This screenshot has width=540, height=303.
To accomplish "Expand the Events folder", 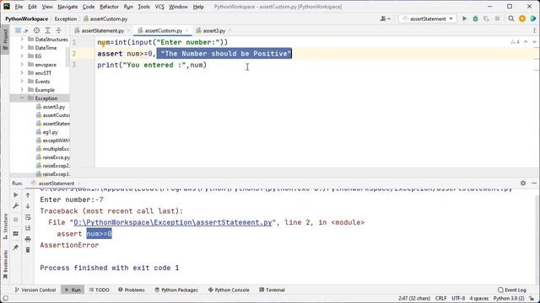I will tap(22, 82).
